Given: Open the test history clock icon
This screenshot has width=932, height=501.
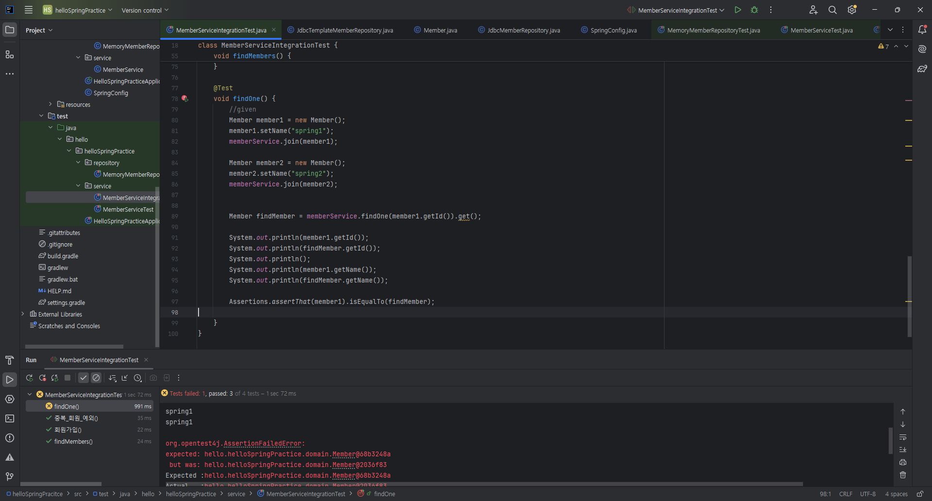Looking at the screenshot, I should (x=138, y=378).
